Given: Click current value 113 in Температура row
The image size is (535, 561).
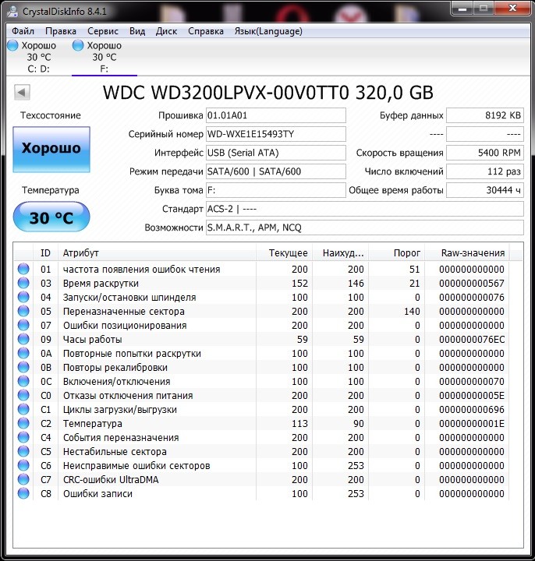Looking at the screenshot, I should coord(299,423).
